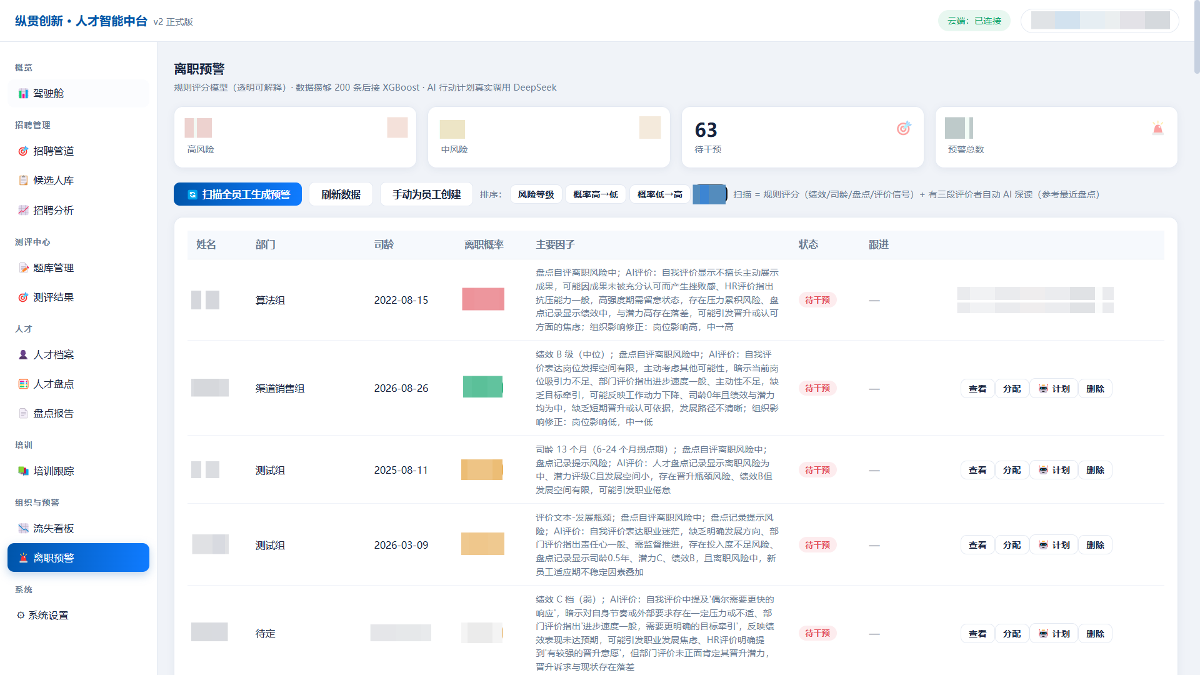Click the 待干预 status tag in 算法组 row
Image resolution: width=1200 pixels, height=675 pixels.
817,300
